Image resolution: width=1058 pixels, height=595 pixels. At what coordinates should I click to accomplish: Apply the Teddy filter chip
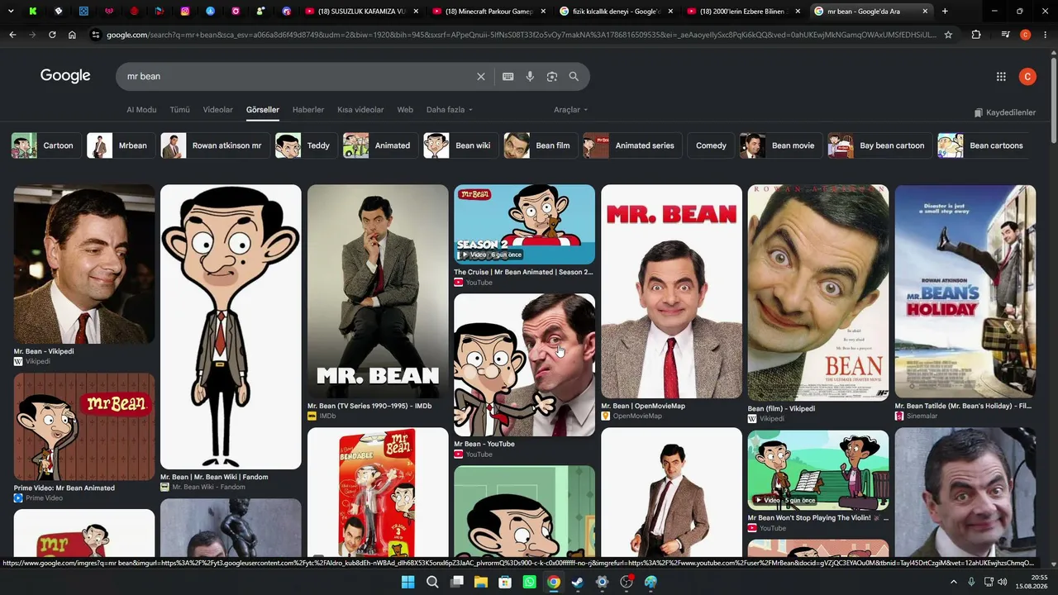306,145
